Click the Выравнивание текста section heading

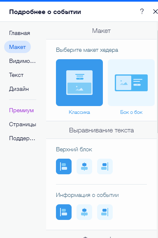(x=101, y=130)
